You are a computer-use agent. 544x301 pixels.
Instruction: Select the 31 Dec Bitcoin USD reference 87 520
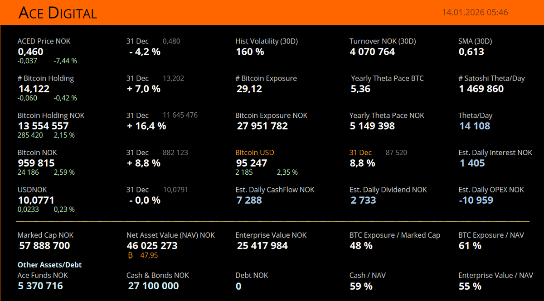click(x=397, y=153)
